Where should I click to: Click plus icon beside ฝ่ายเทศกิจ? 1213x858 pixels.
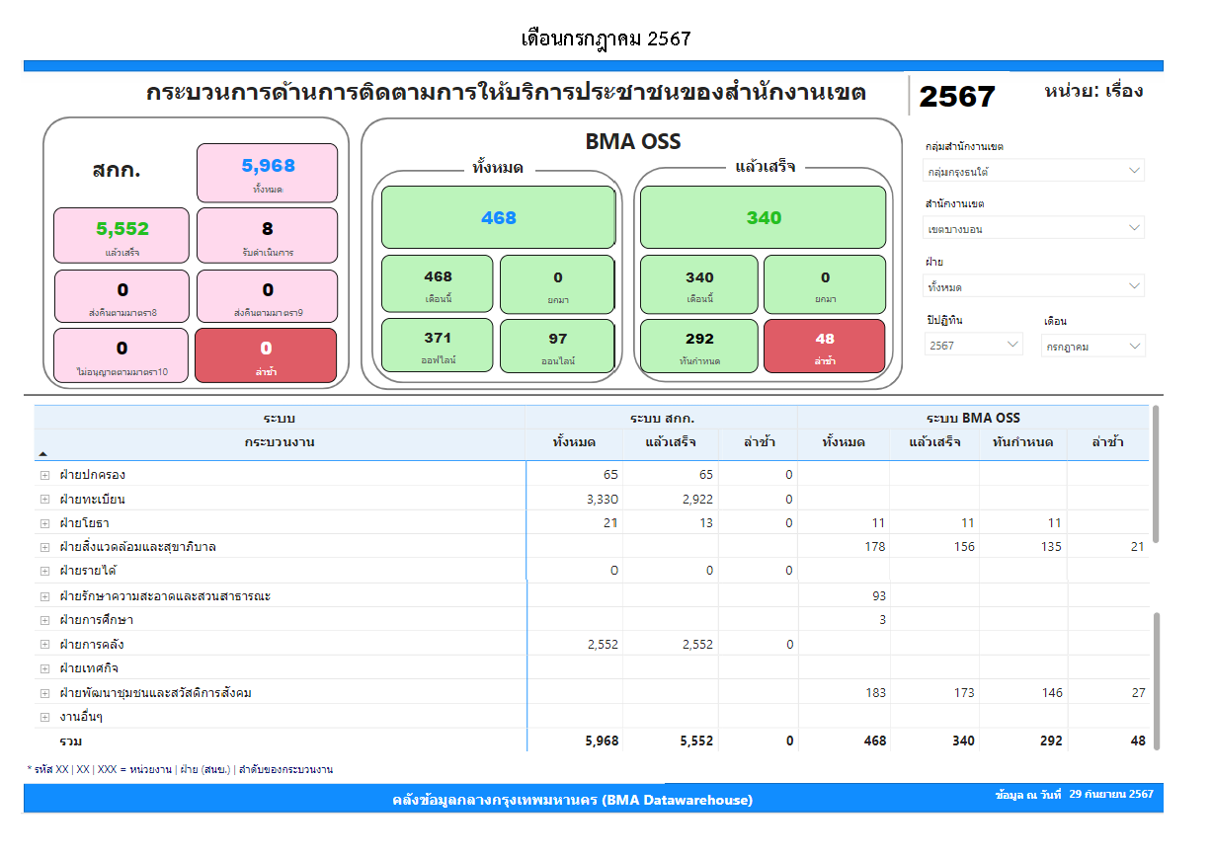click(x=44, y=668)
